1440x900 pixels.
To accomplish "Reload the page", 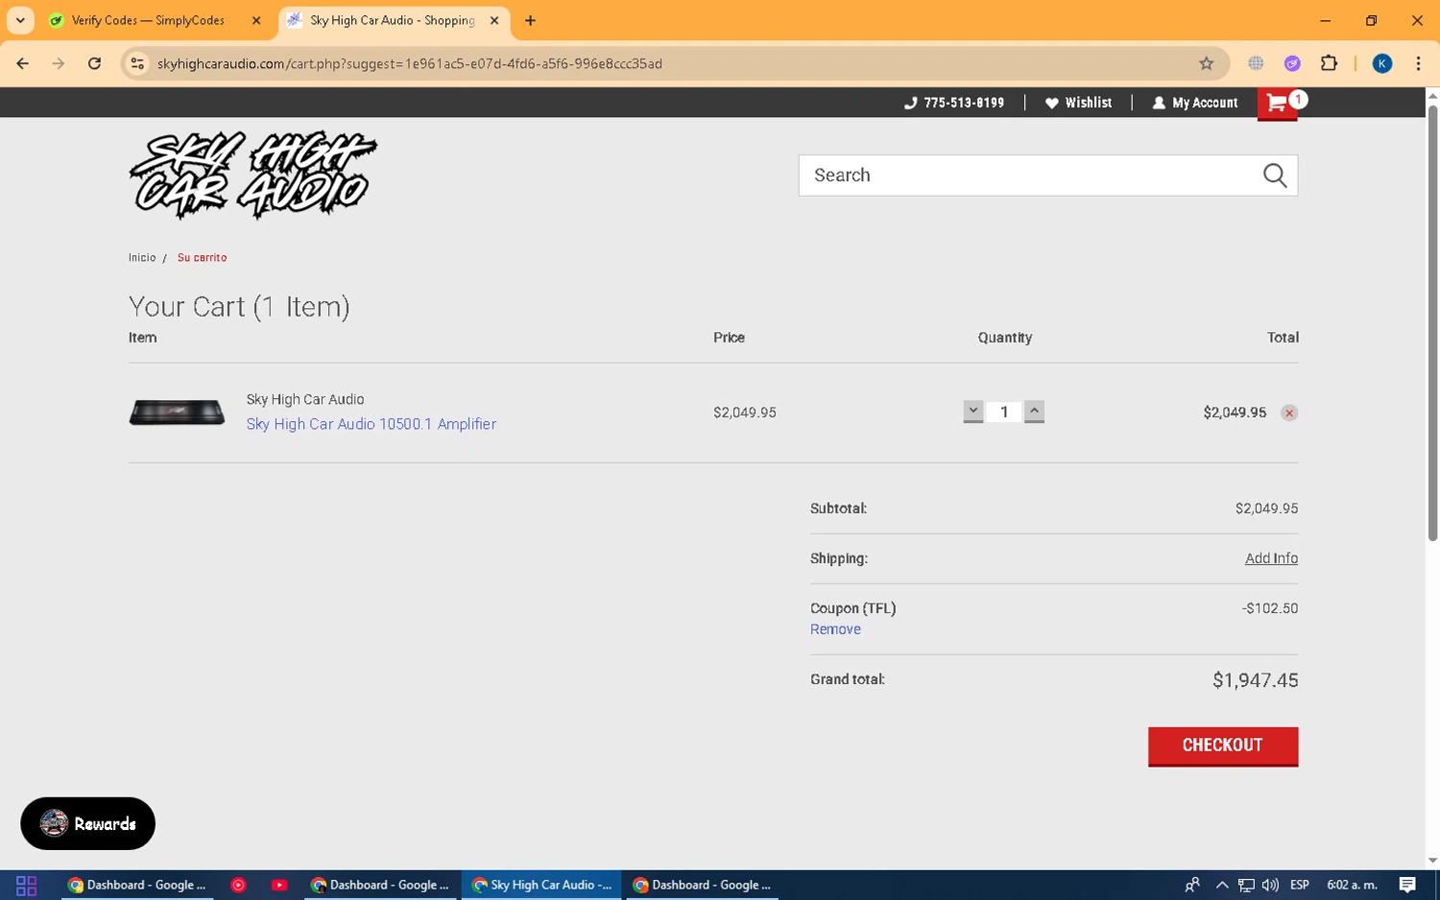I will 94,63.
